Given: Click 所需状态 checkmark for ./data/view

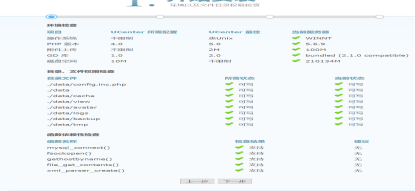Looking at the screenshot, I should coord(229,101).
